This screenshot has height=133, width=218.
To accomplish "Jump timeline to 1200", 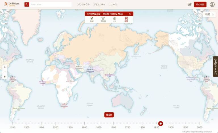I will (12, 127).
